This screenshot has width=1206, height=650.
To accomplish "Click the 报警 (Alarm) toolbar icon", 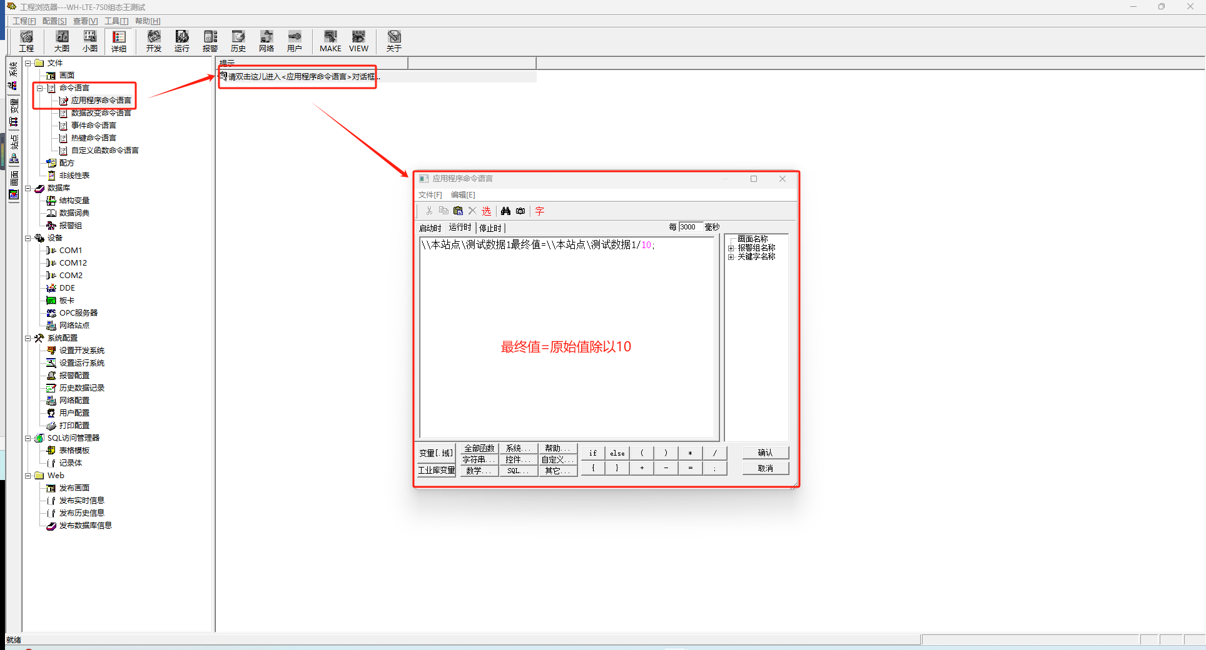I will pos(210,41).
